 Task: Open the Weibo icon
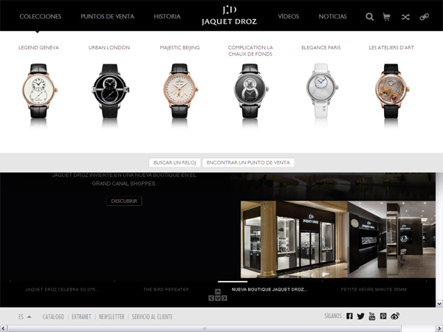pyautogui.click(x=395, y=316)
